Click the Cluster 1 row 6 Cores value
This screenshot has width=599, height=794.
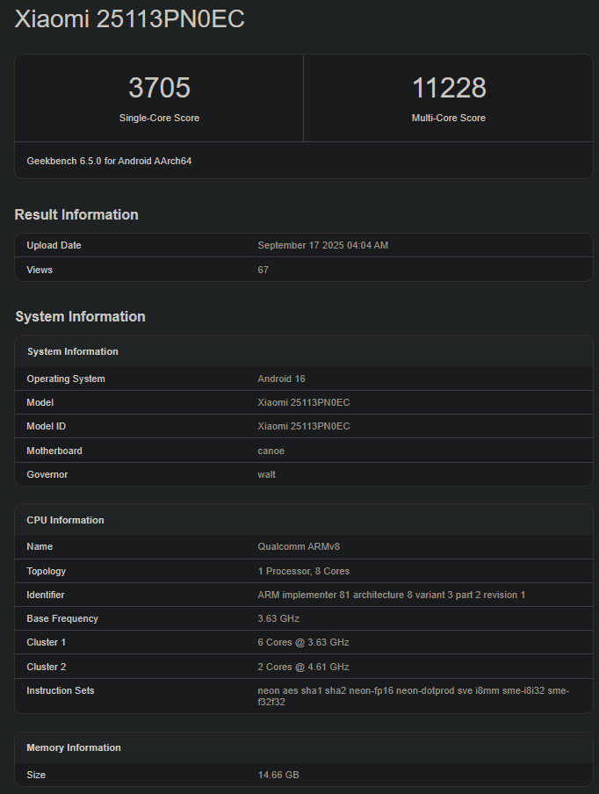click(x=303, y=642)
